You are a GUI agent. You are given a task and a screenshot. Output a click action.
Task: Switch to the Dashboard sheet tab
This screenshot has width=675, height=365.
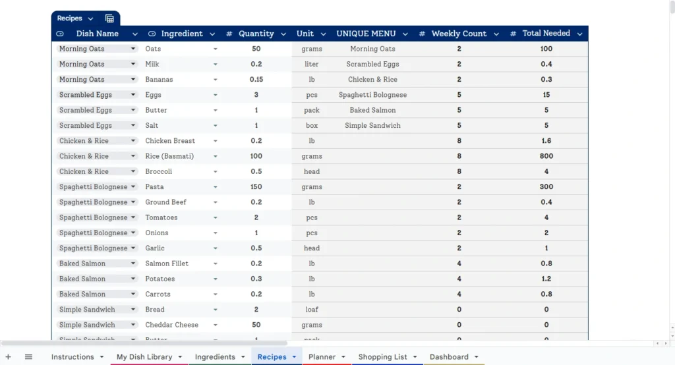pyautogui.click(x=448, y=357)
